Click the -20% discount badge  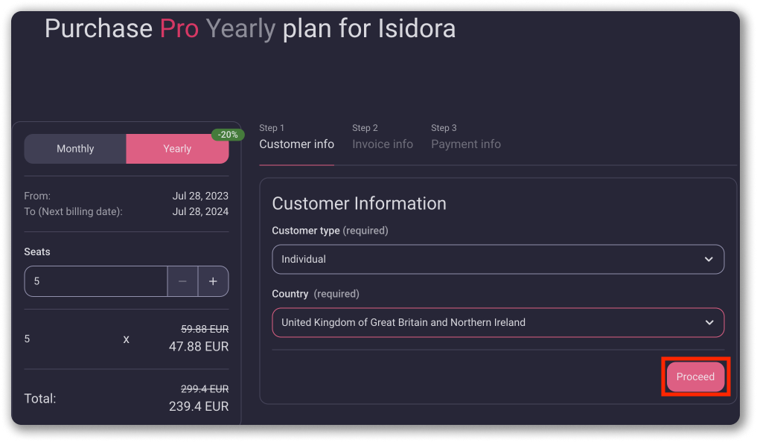tap(228, 135)
